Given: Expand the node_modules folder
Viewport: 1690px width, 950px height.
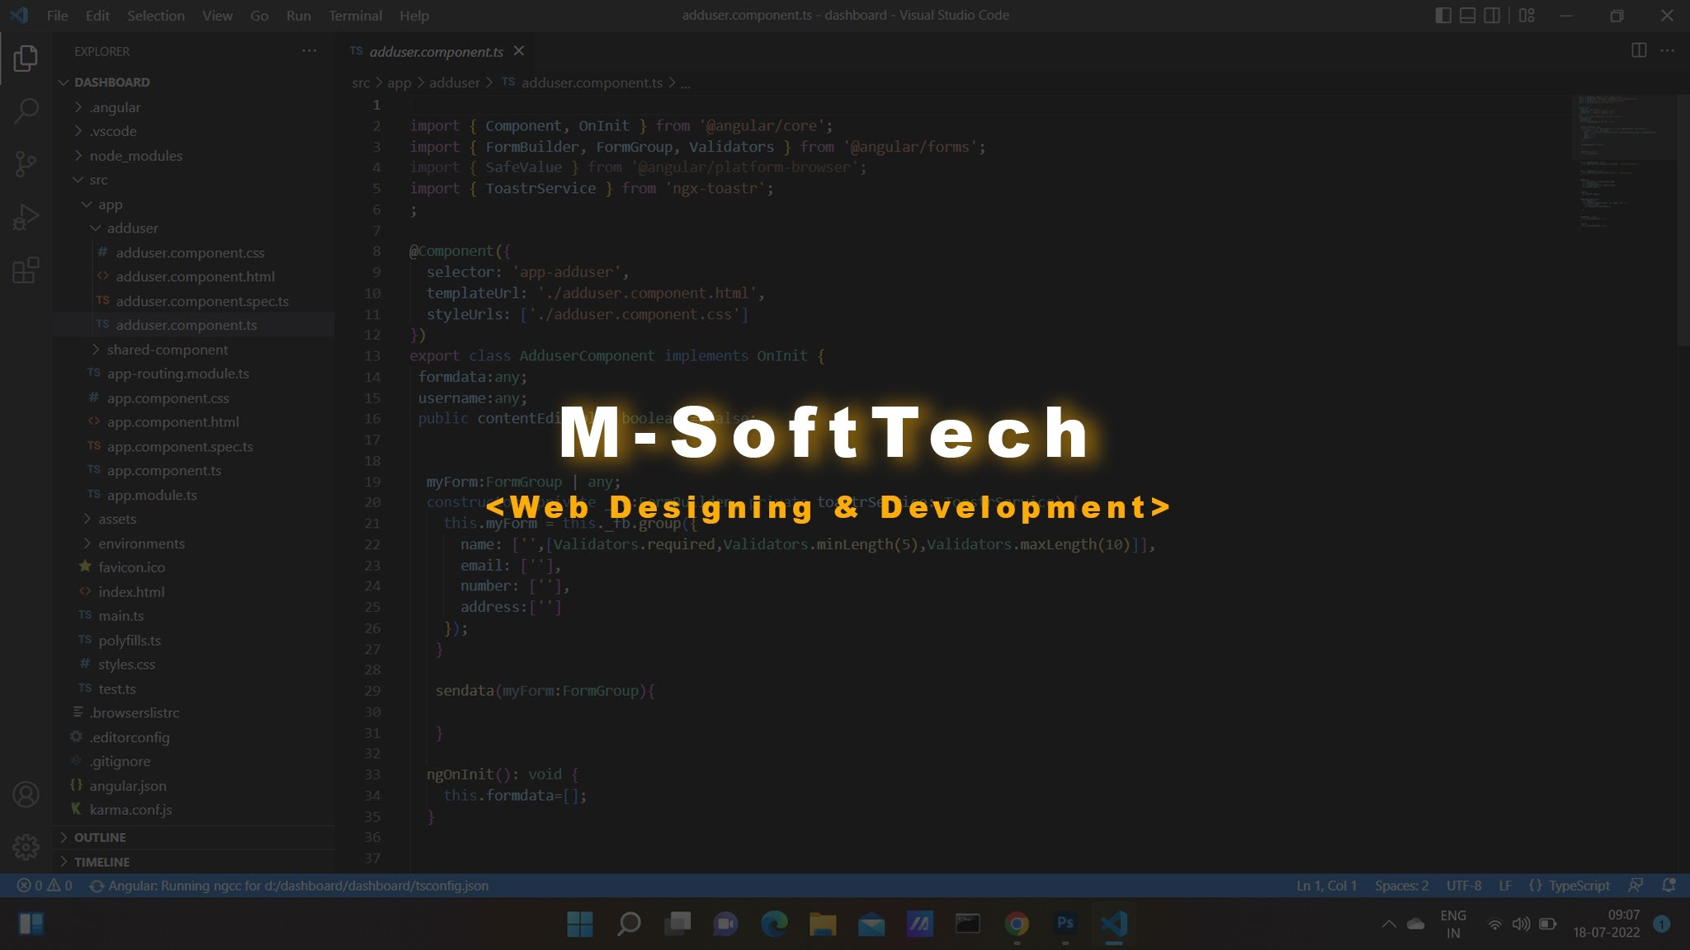Looking at the screenshot, I should coord(135,156).
